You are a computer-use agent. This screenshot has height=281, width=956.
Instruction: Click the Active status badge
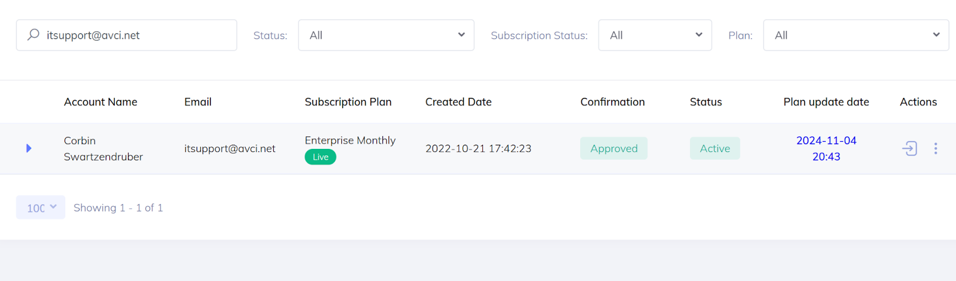(715, 148)
